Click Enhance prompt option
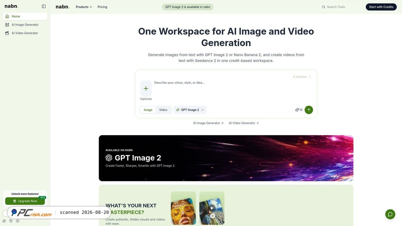402x226 pixels. (x=302, y=77)
